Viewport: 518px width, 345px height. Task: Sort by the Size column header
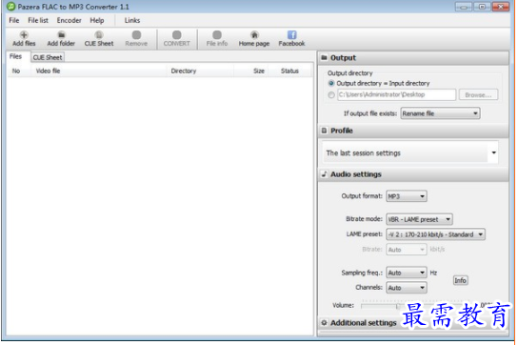pyautogui.click(x=251, y=71)
